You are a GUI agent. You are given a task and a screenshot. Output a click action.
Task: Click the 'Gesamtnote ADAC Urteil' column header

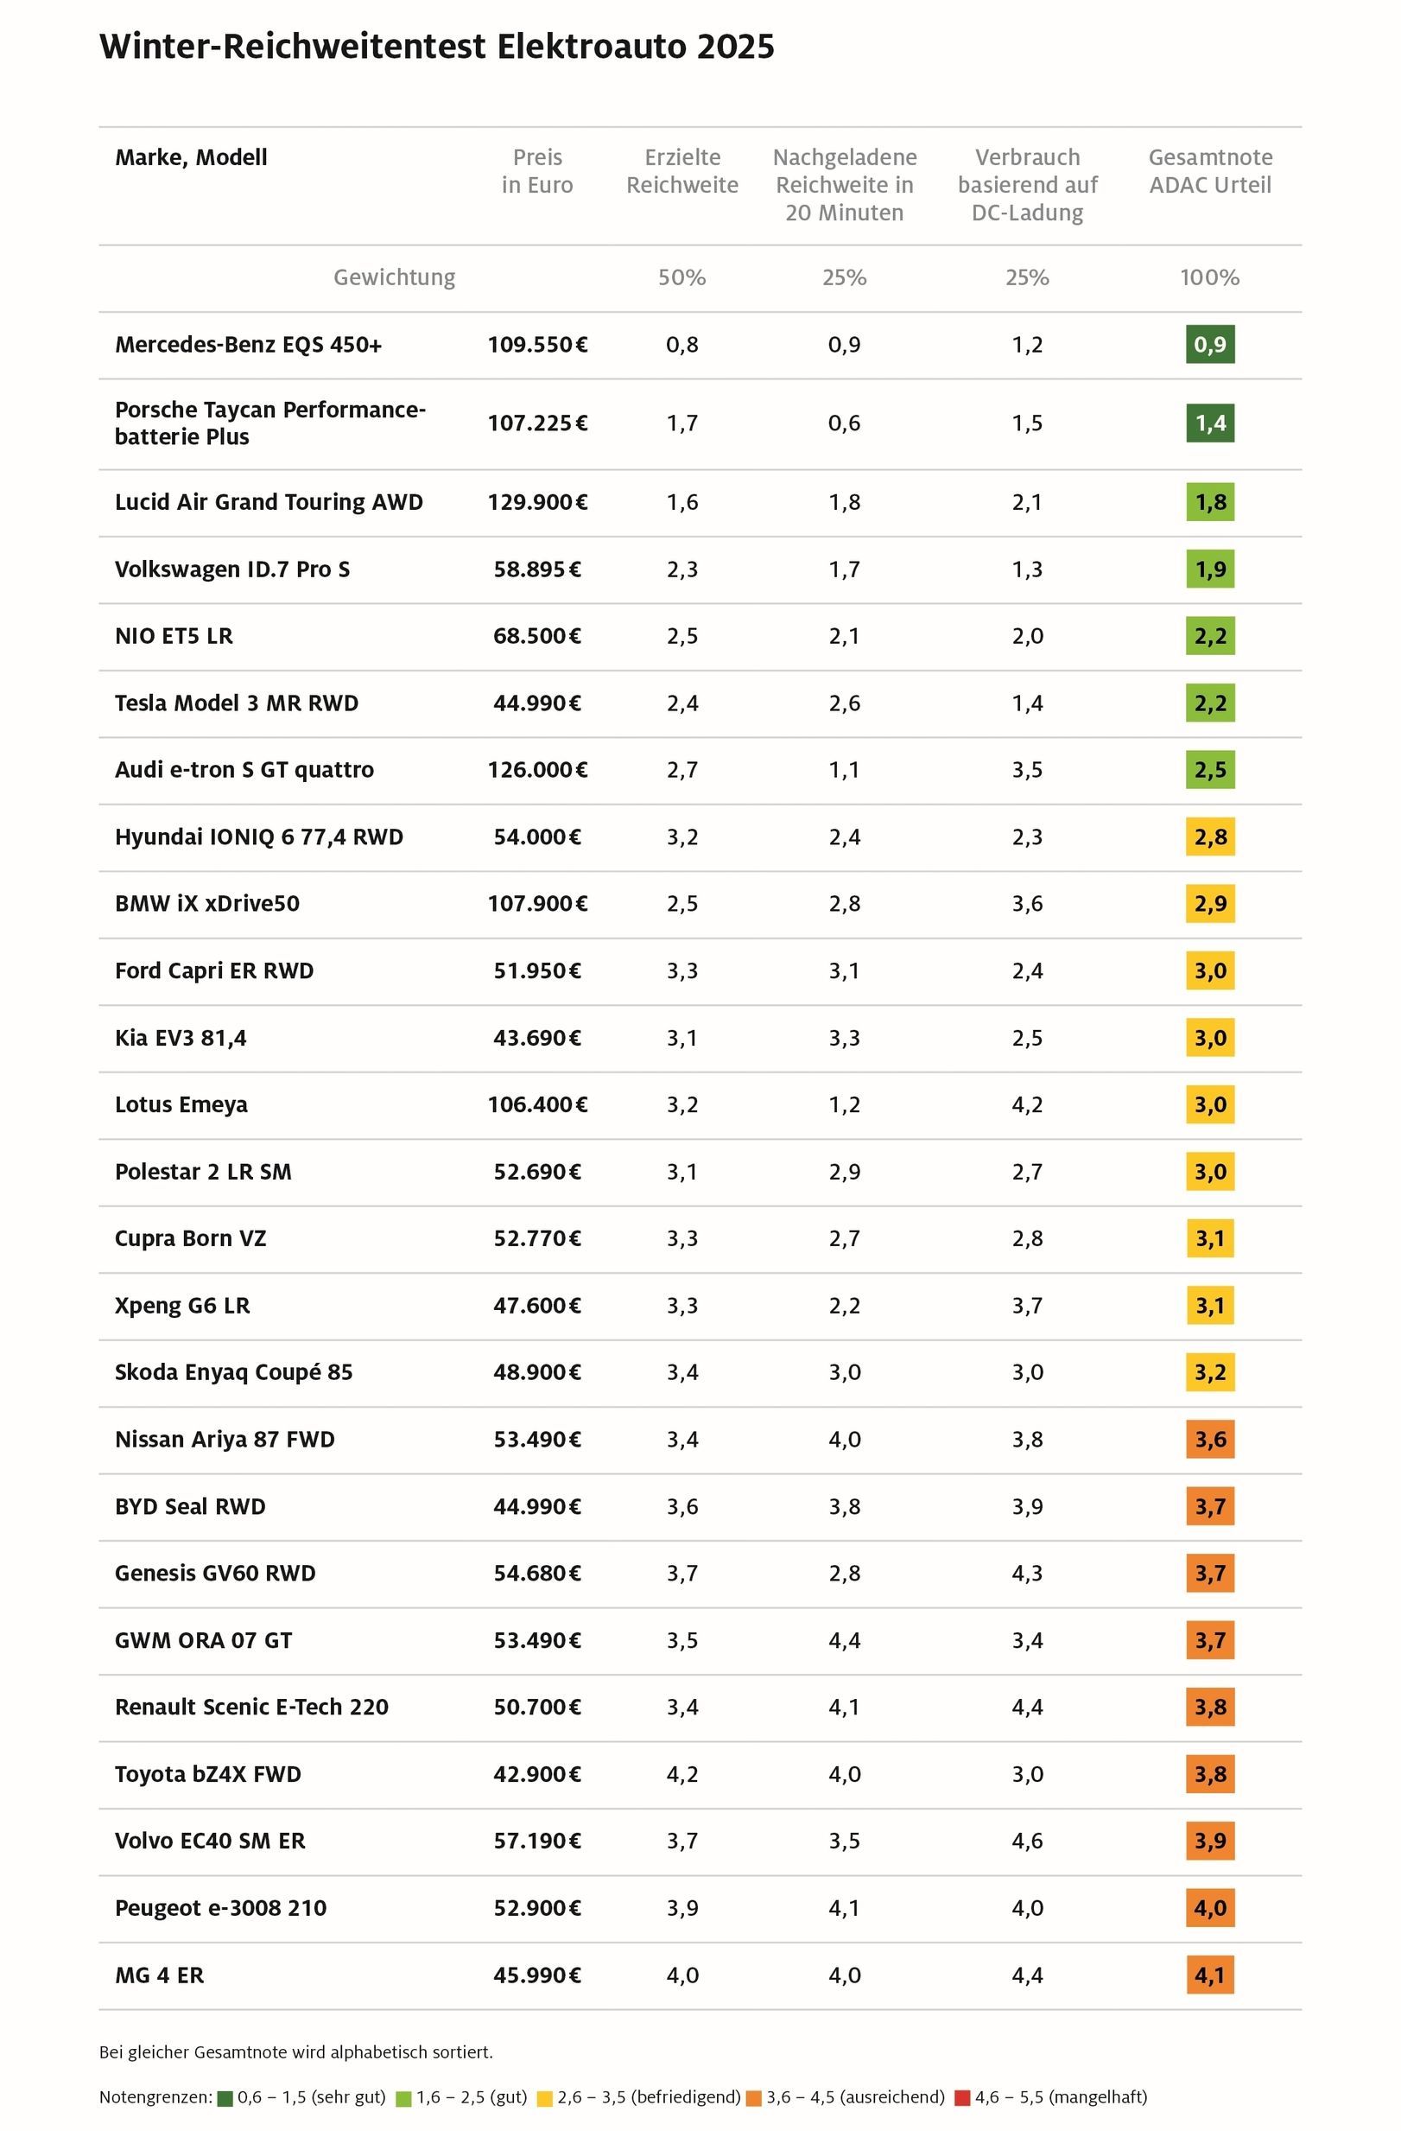click(x=1209, y=171)
